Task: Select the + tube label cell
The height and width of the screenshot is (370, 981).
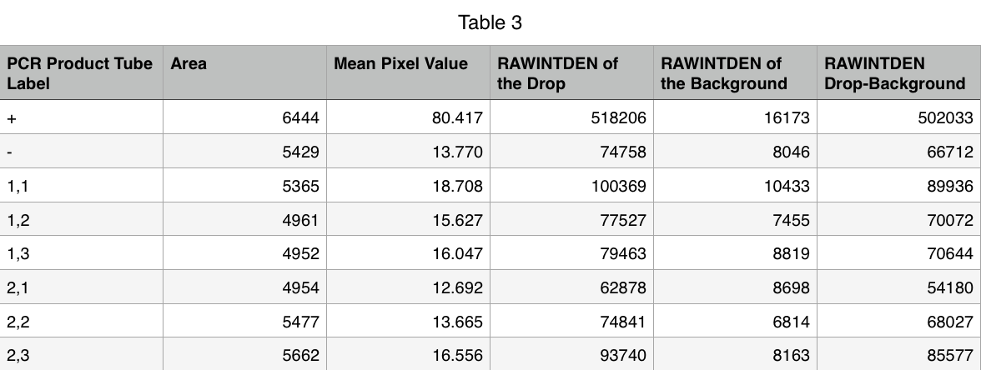Action: click(x=12, y=119)
